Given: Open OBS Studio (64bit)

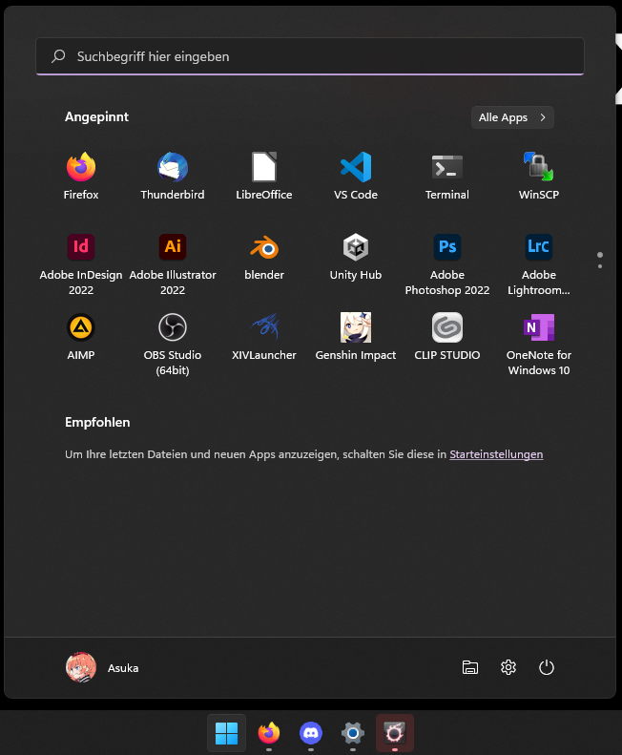Looking at the screenshot, I should (173, 344).
